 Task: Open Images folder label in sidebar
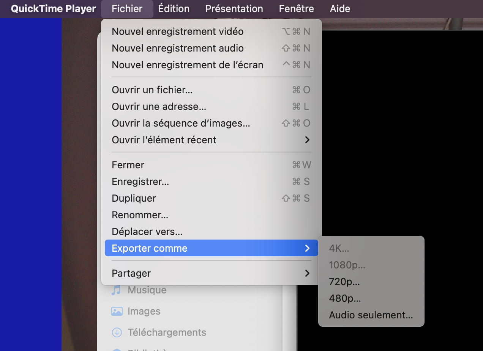click(144, 311)
